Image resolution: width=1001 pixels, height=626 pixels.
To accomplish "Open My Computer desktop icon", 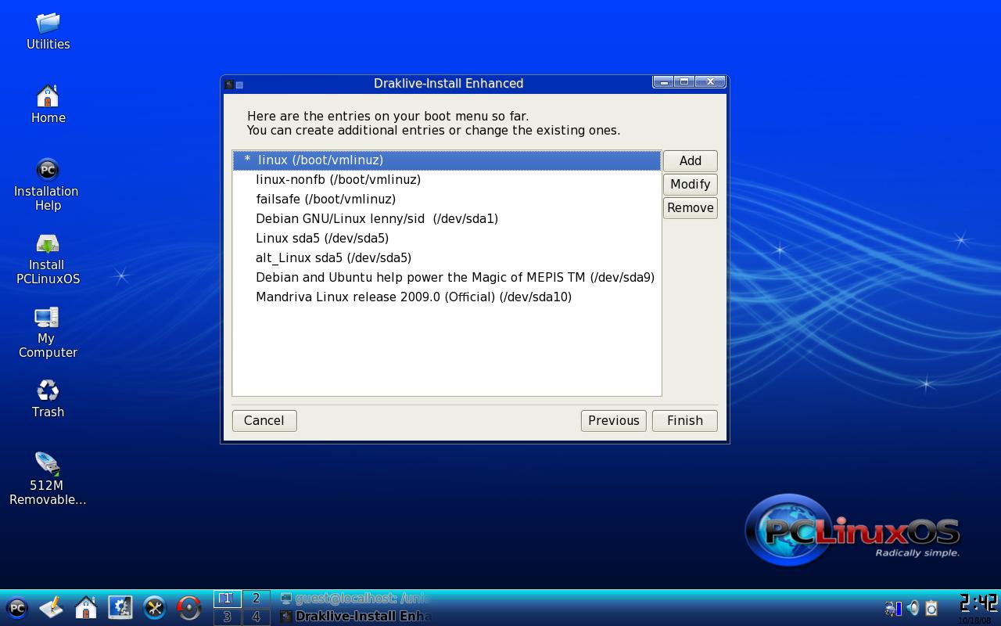I will pyautogui.click(x=47, y=333).
